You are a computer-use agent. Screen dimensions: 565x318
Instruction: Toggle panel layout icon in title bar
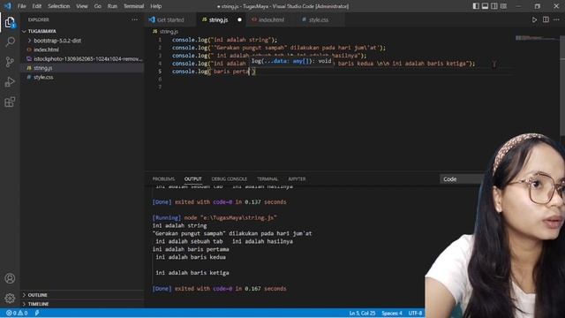pyautogui.click(x=485, y=6)
